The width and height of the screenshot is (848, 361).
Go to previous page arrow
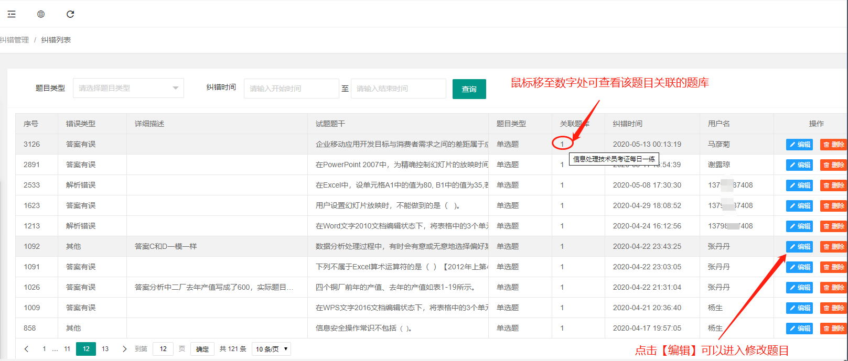pyautogui.click(x=27, y=349)
